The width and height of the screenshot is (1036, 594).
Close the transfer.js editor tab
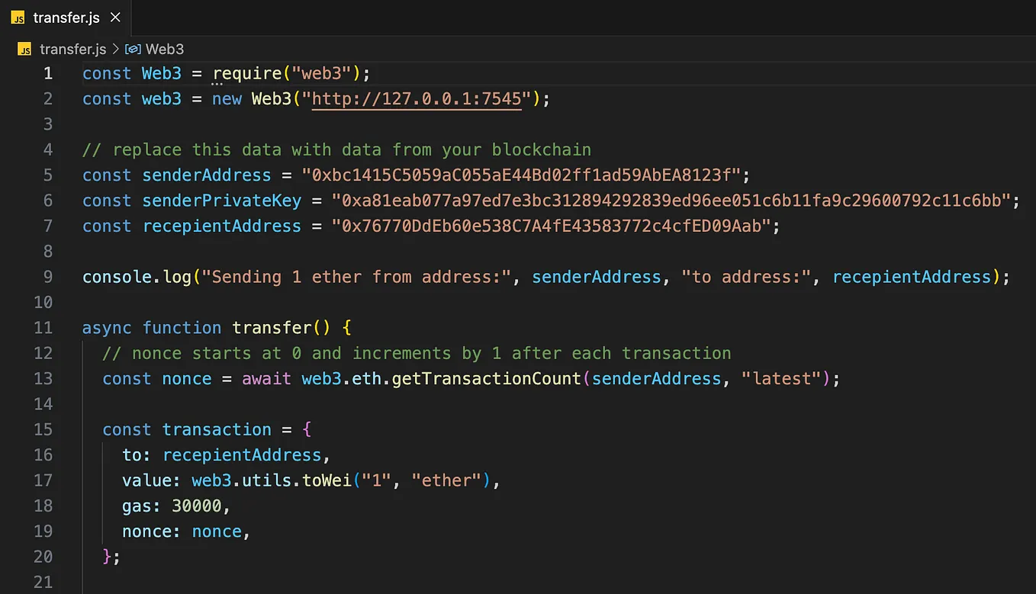pyautogui.click(x=115, y=17)
